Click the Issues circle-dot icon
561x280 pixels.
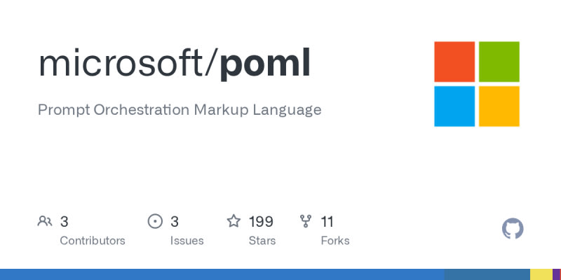pyautogui.click(x=155, y=222)
